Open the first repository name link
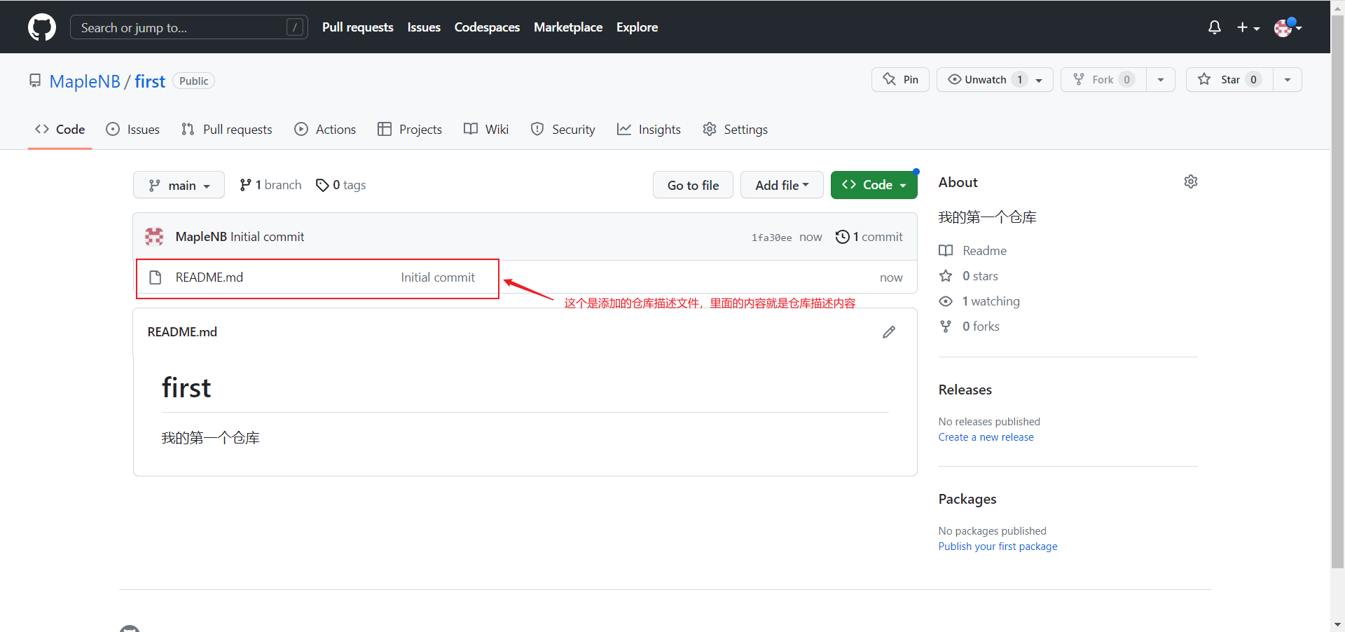Image resolution: width=1345 pixels, height=632 pixels. (150, 81)
